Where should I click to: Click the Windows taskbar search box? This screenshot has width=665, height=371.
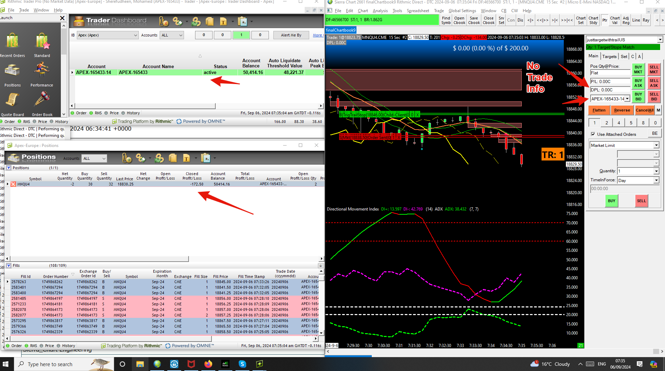coord(65,364)
